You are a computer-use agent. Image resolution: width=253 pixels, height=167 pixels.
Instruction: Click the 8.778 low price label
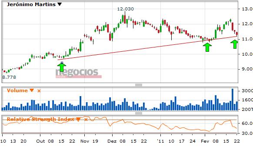(x=9, y=77)
